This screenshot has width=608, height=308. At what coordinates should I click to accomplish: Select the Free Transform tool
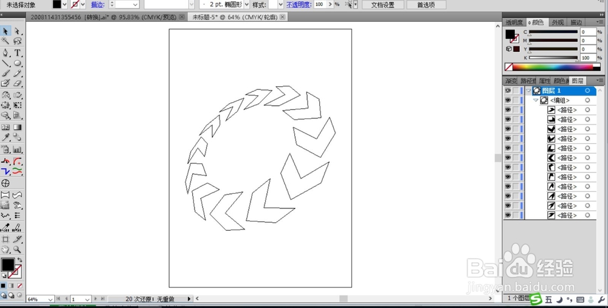18,105
